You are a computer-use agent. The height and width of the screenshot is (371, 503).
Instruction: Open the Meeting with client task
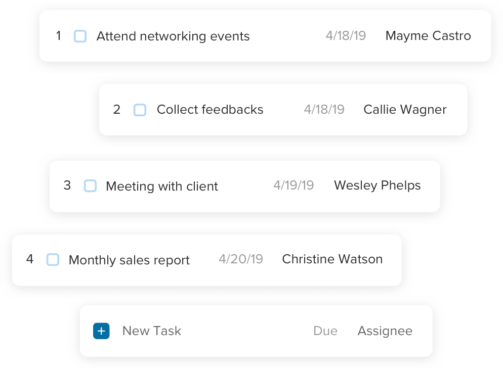pyautogui.click(x=162, y=186)
